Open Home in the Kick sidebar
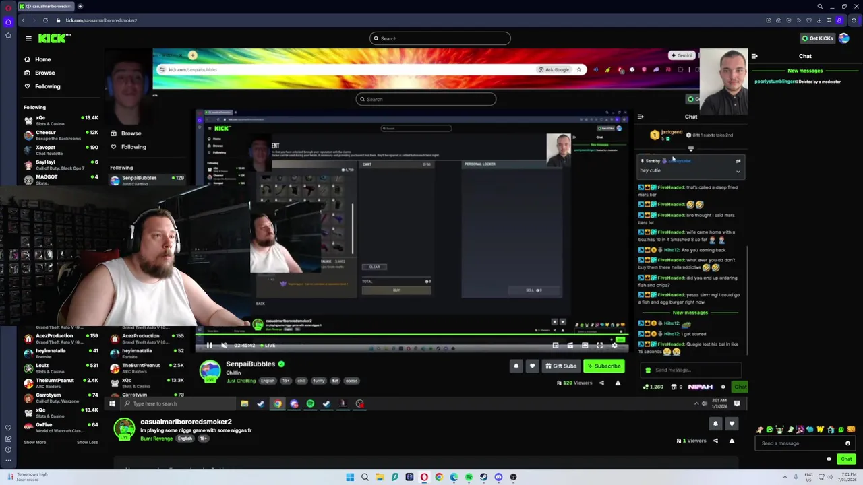This screenshot has height=485, width=863. [42, 59]
